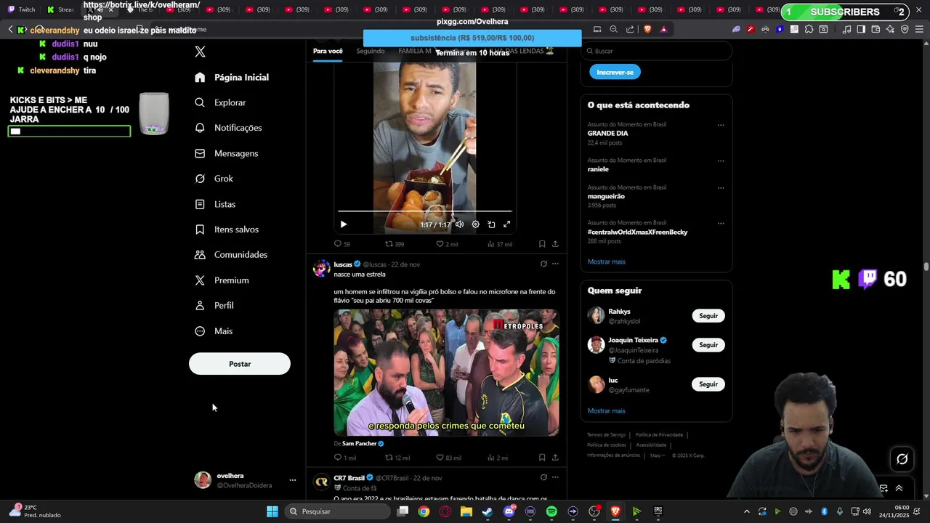The width and height of the screenshot is (930, 523).
Task: Click the Itens salvos bookmark icon
Action: pos(200,230)
